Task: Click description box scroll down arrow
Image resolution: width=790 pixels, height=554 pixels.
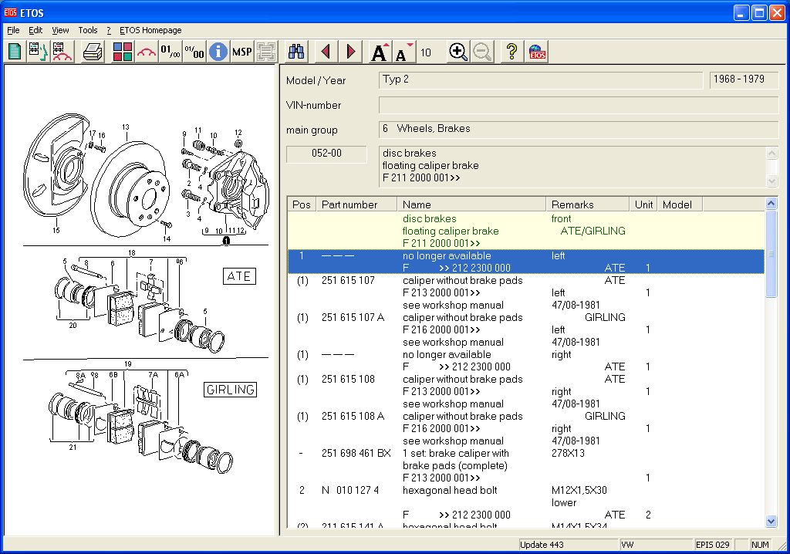Action: coord(771,180)
